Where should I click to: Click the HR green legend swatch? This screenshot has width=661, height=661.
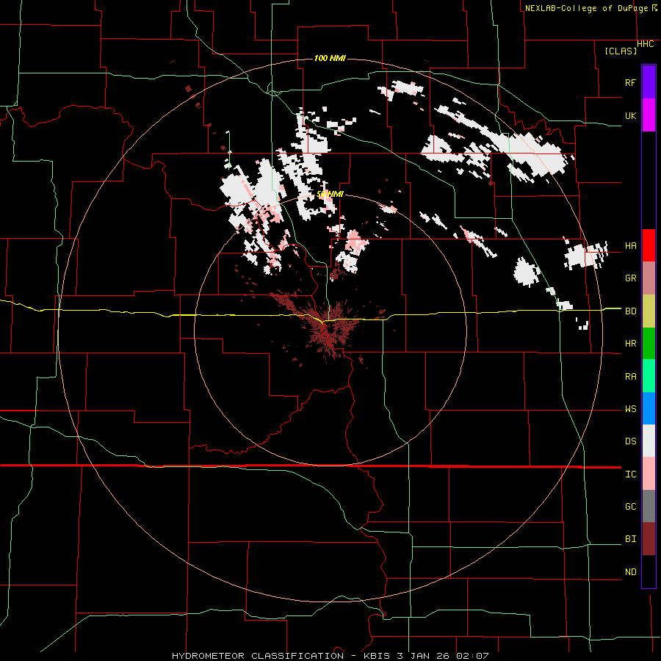coord(649,344)
